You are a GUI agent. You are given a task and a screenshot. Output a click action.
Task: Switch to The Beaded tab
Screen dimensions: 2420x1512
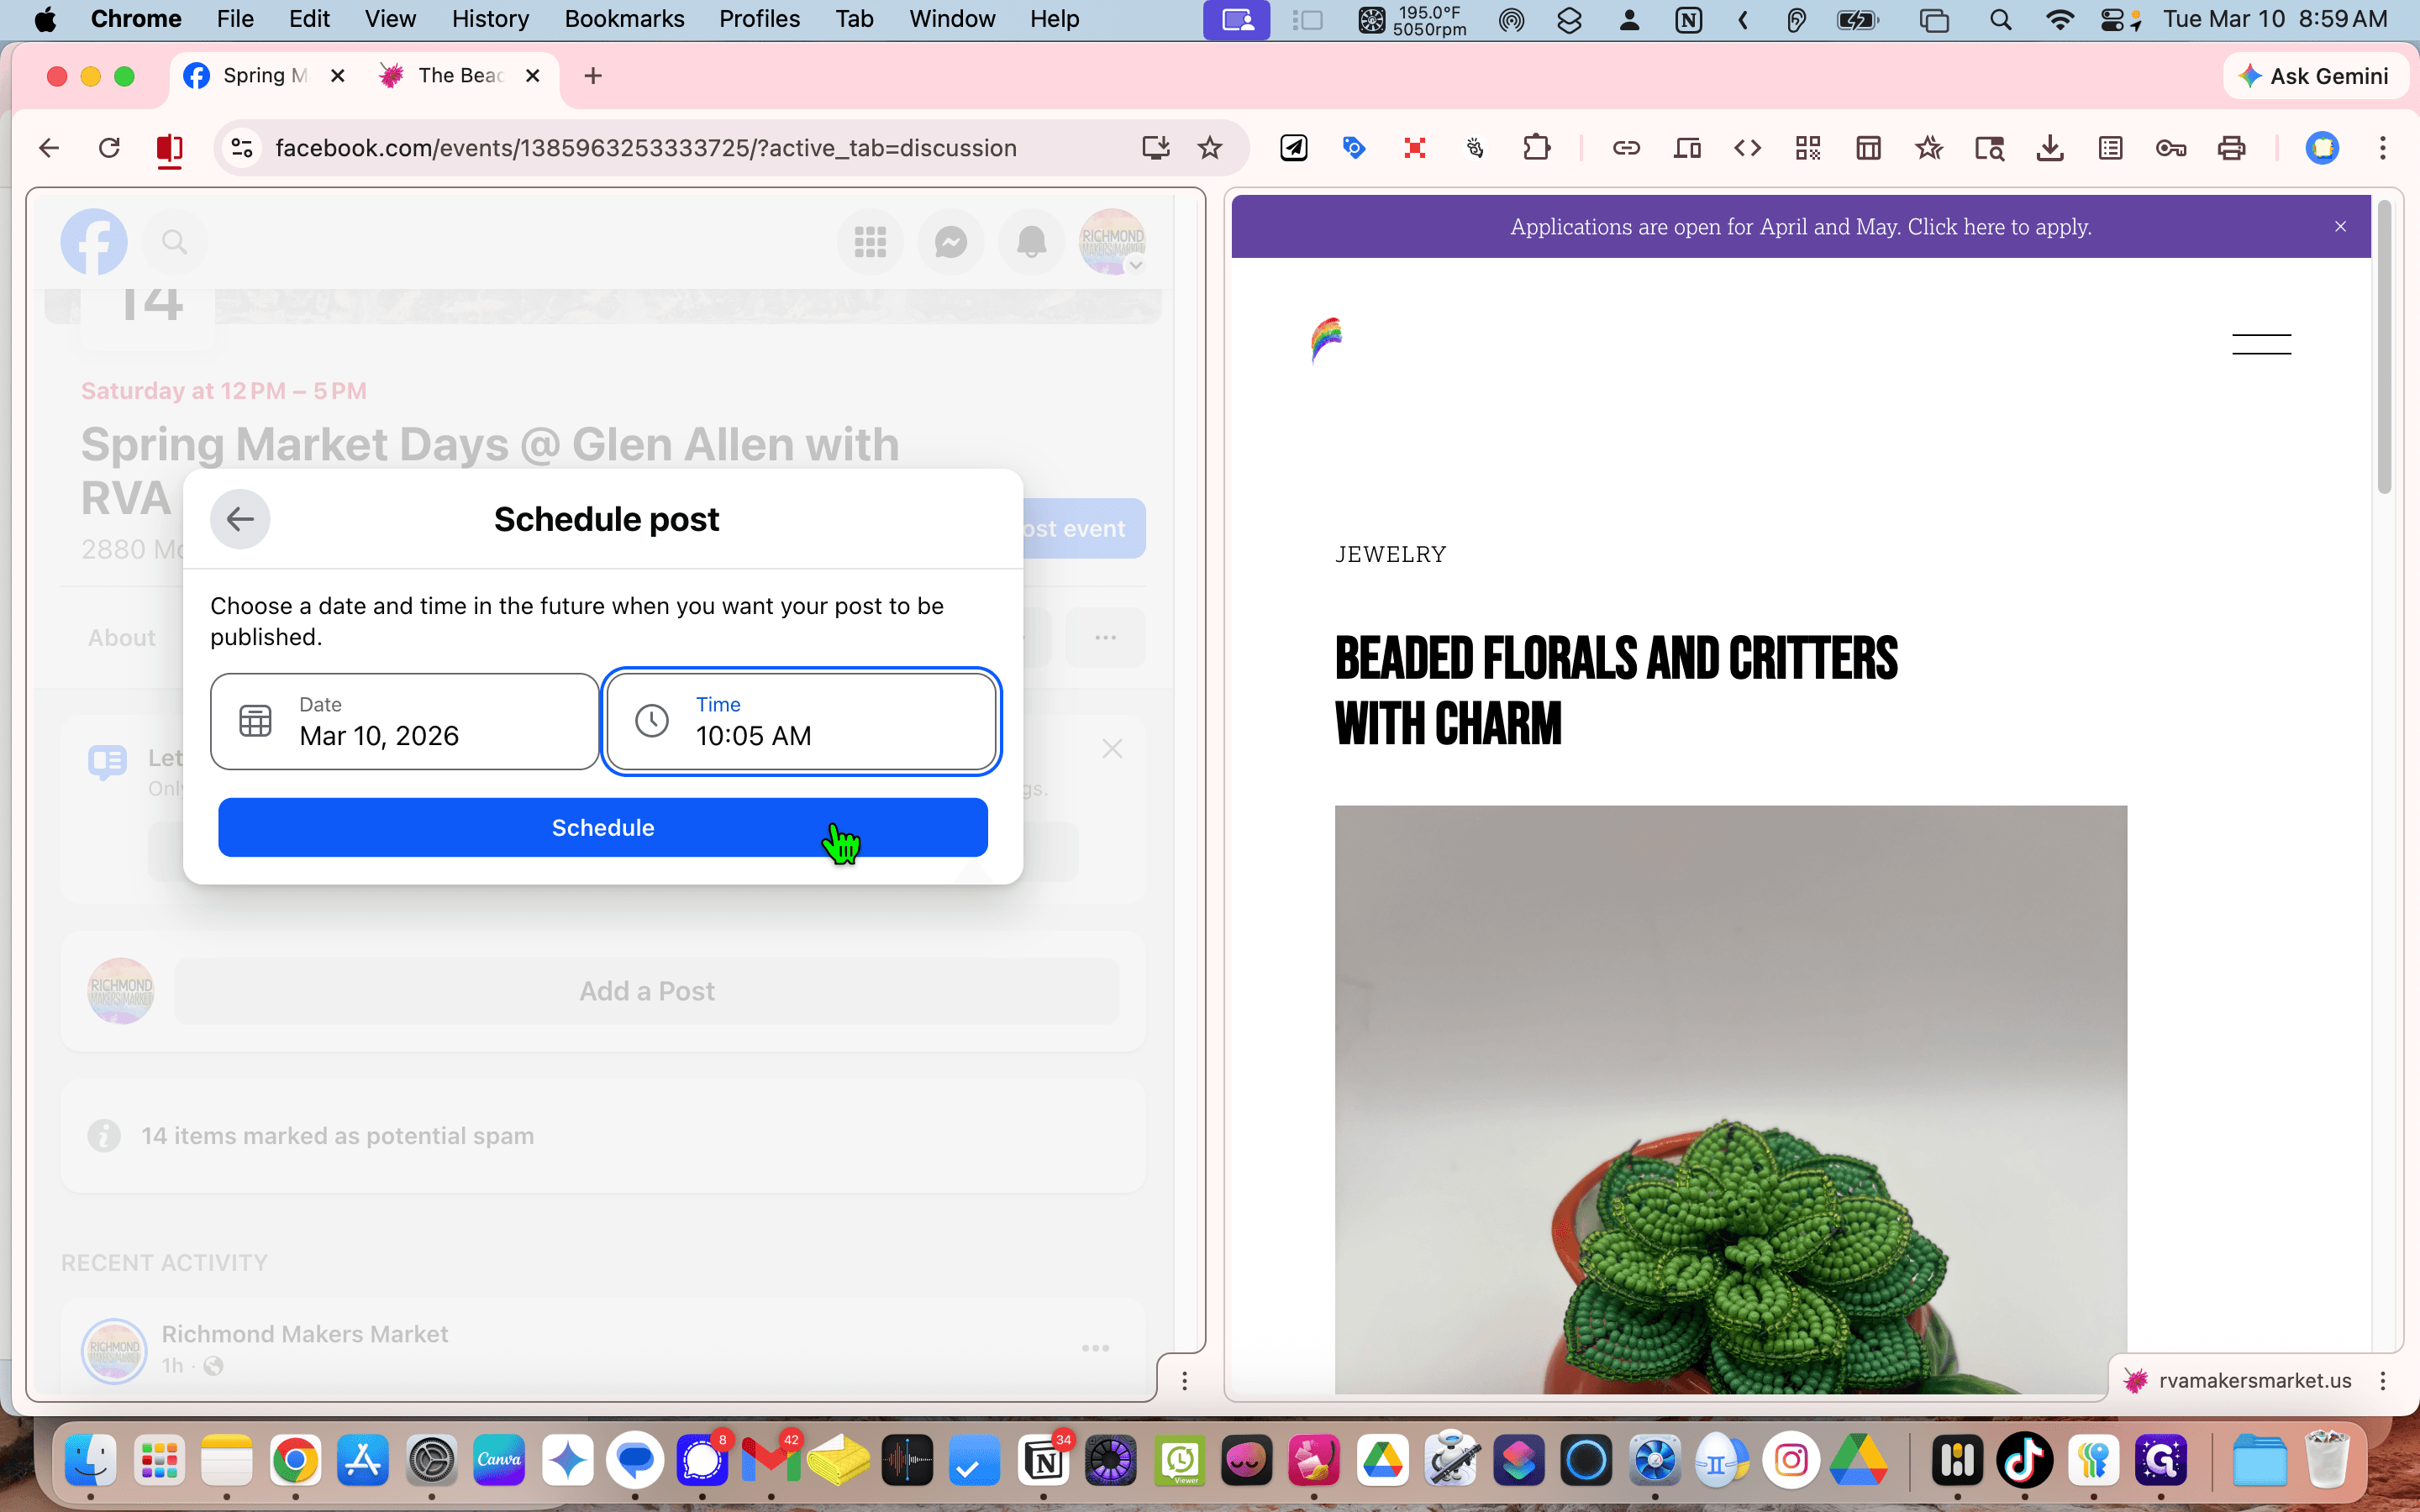point(461,76)
